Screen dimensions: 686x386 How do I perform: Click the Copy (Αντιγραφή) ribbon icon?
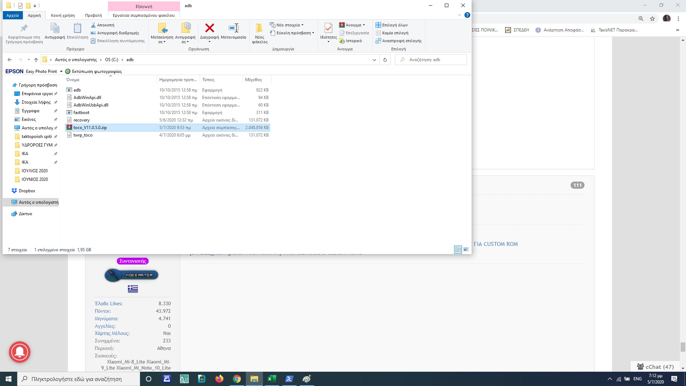click(55, 28)
